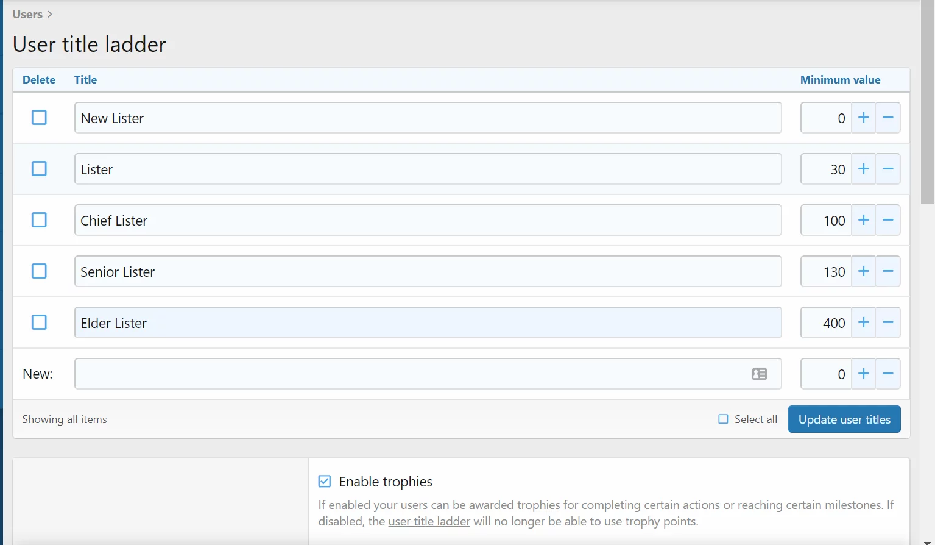Increase New Lister minimum value with plus
Image resolution: width=935 pixels, height=545 pixels.
pyautogui.click(x=863, y=118)
